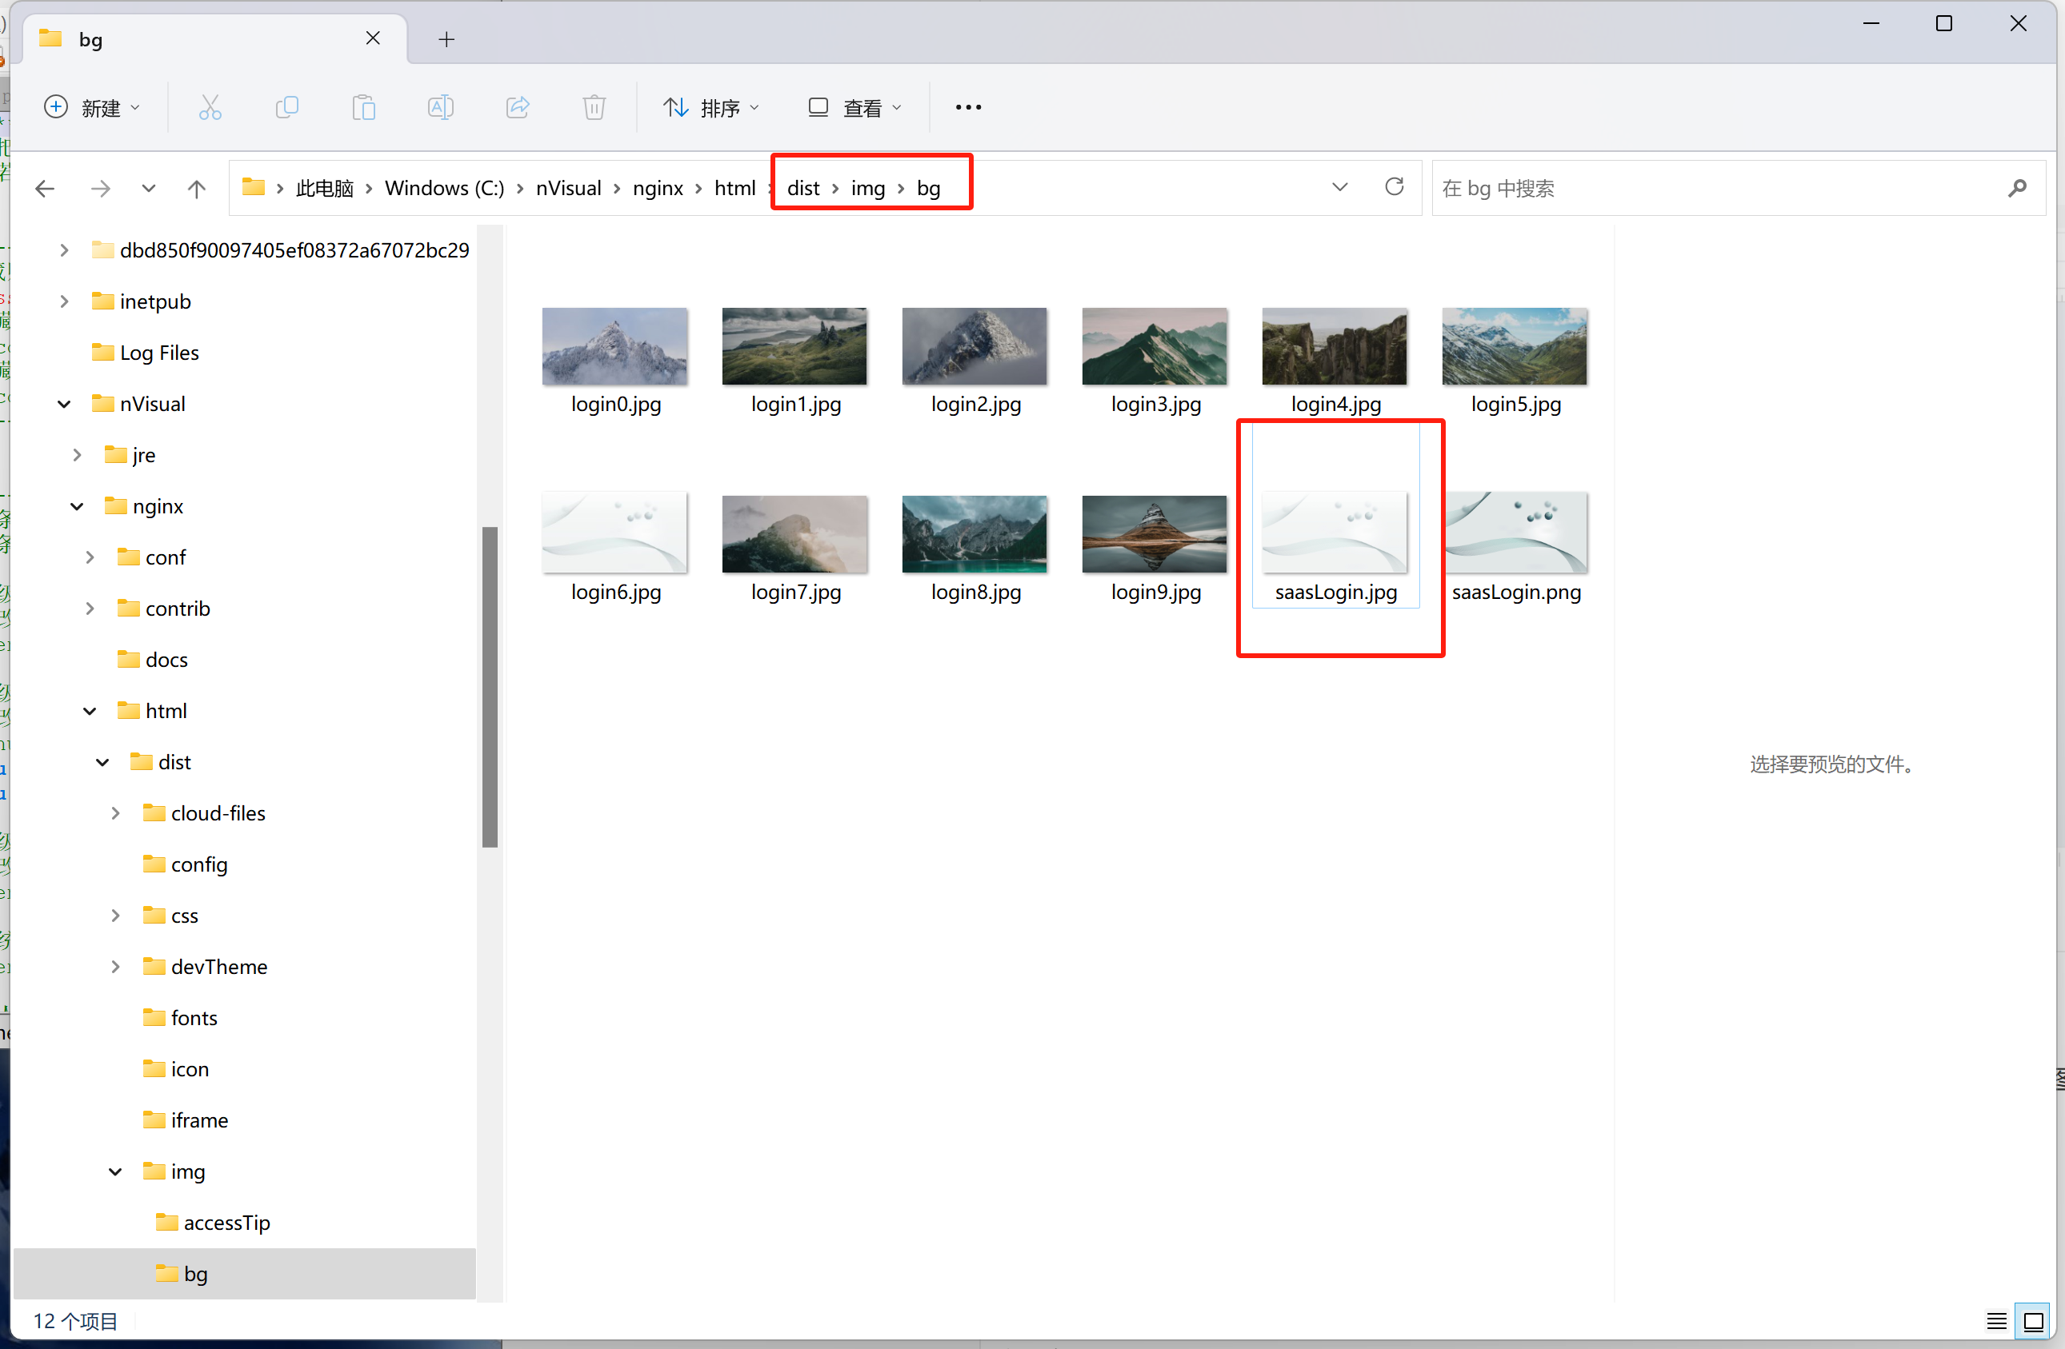Expand the conf folder in tree
Viewport: 2065px width, 1349px height.
pos(90,557)
